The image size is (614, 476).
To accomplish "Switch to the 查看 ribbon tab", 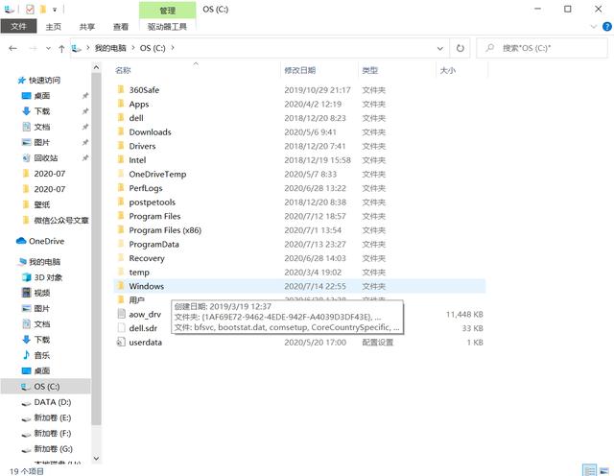I will (121, 27).
